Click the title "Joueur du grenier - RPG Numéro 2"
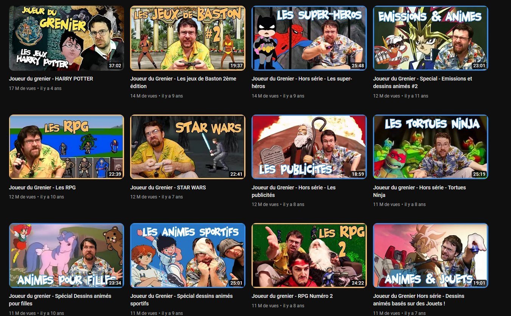The width and height of the screenshot is (511, 316). pyautogui.click(x=292, y=296)
